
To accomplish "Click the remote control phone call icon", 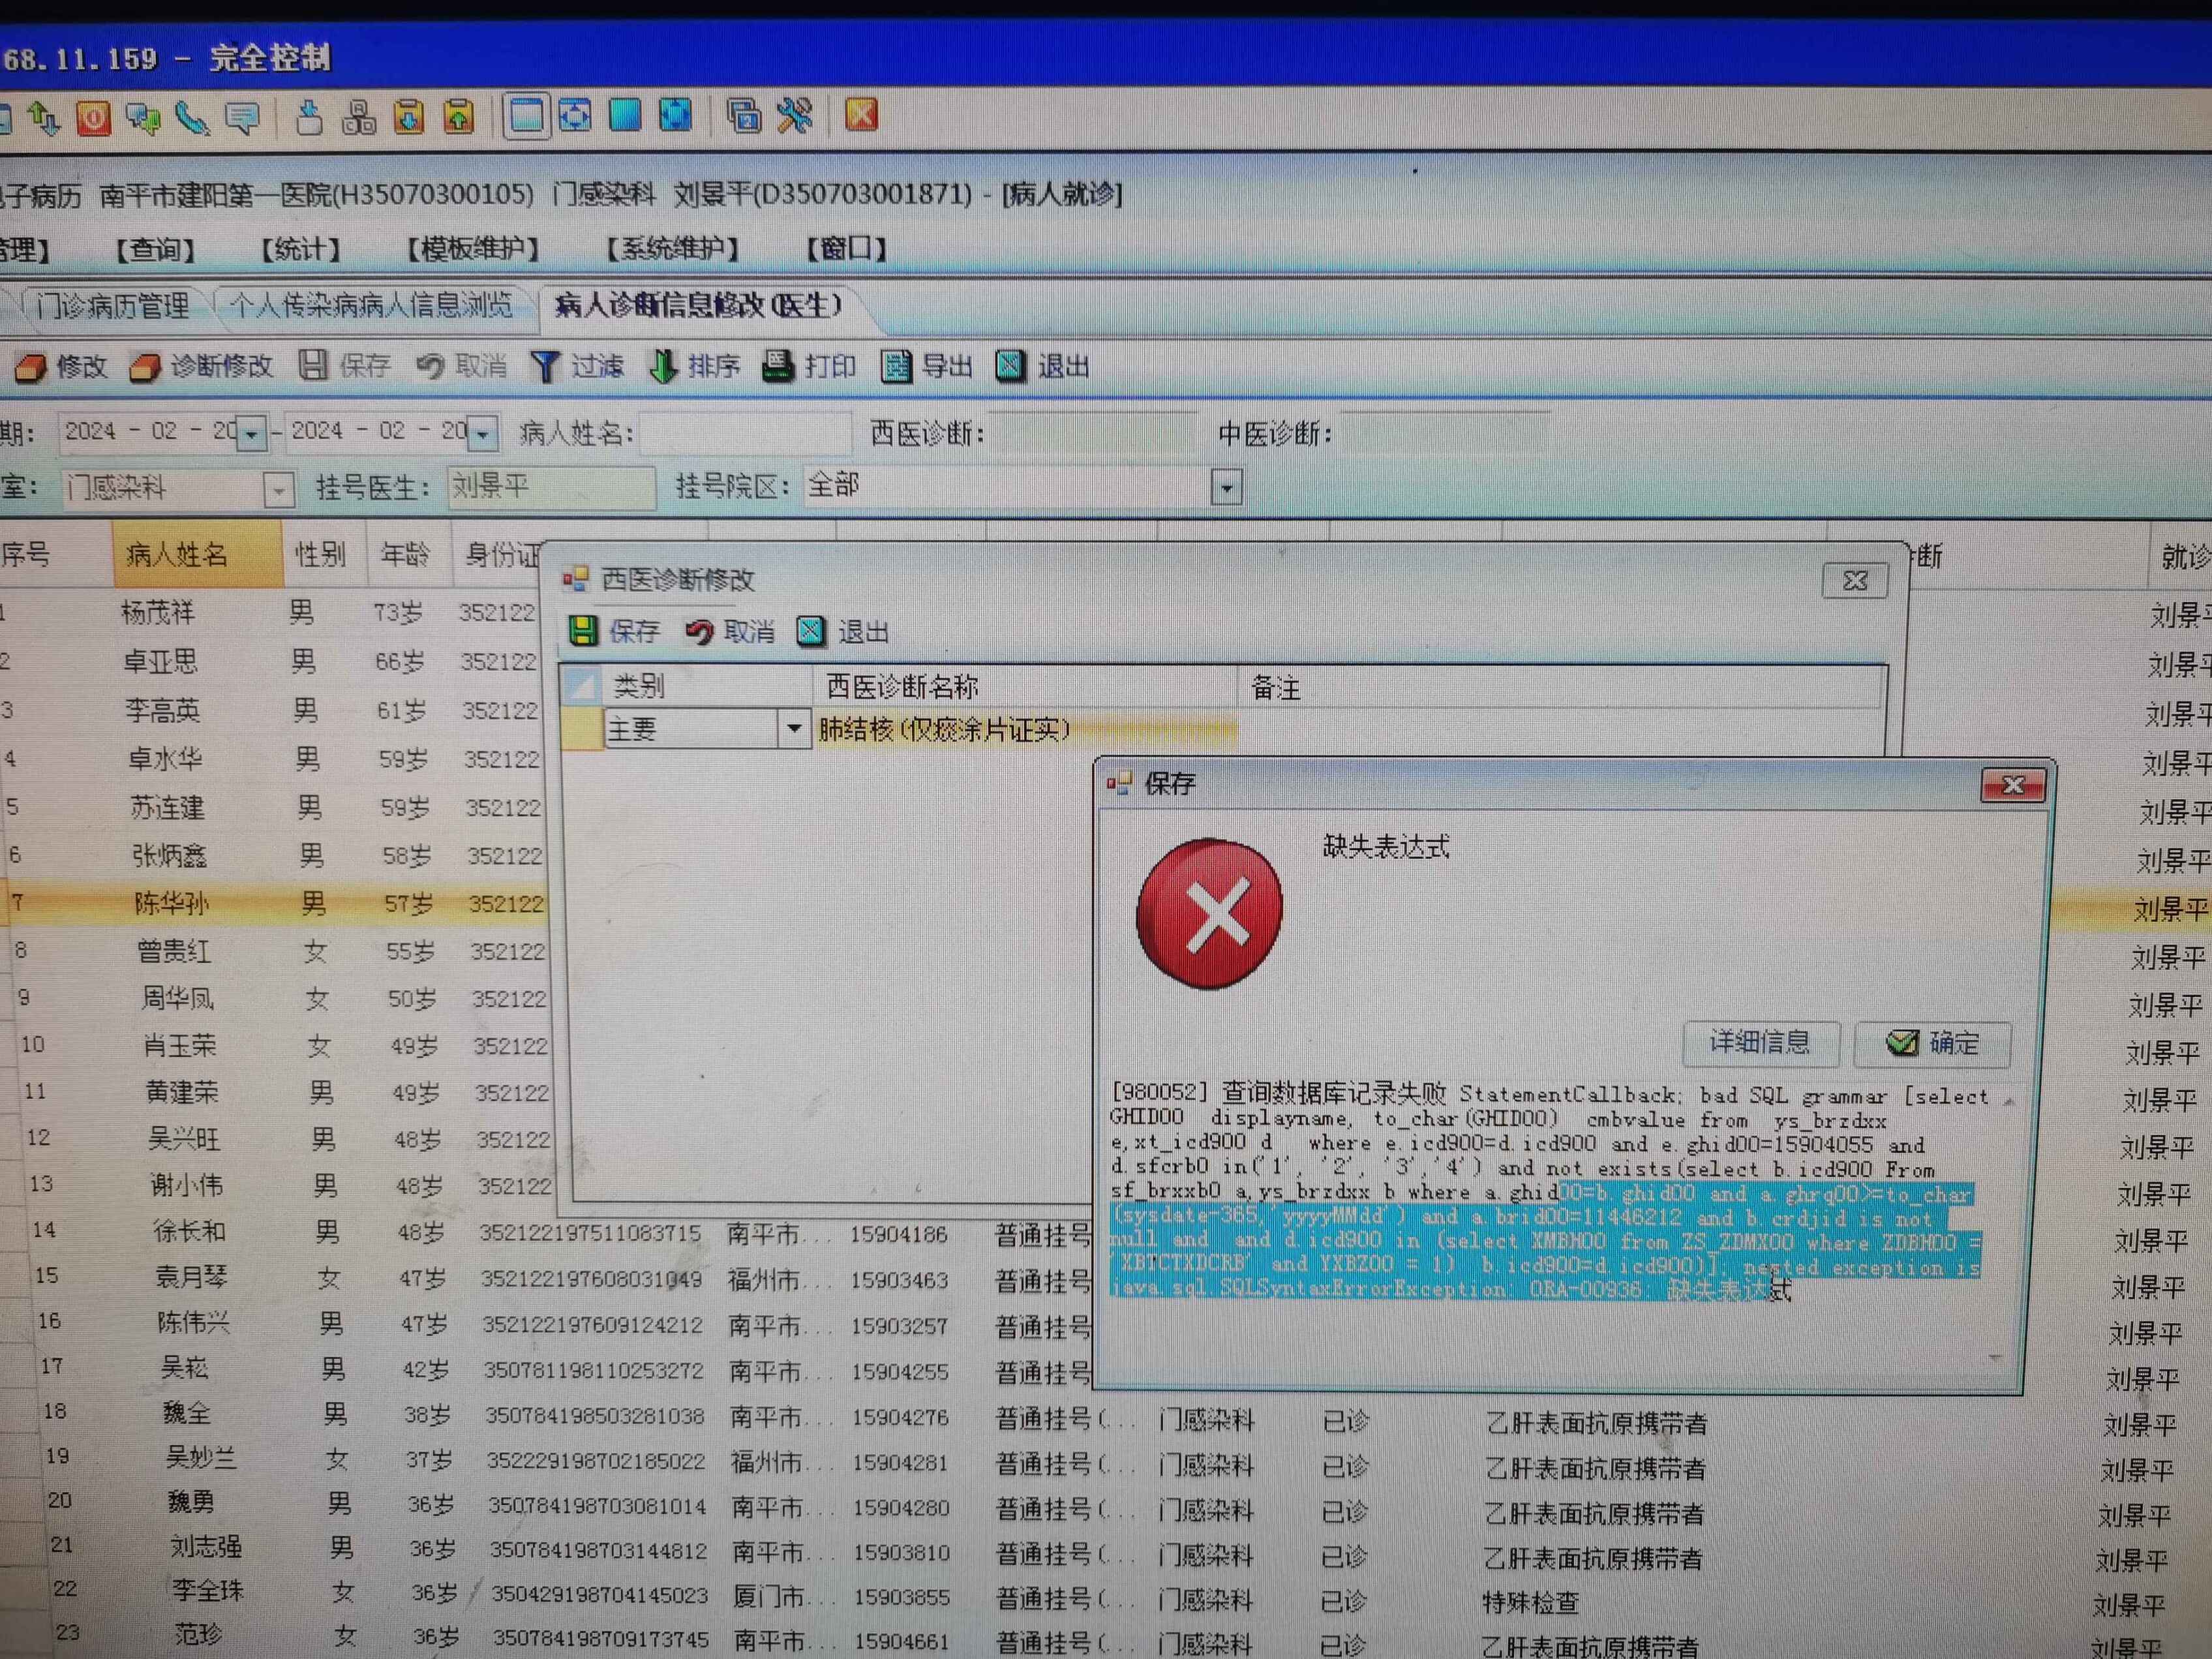I will click(x=191, y=119).
